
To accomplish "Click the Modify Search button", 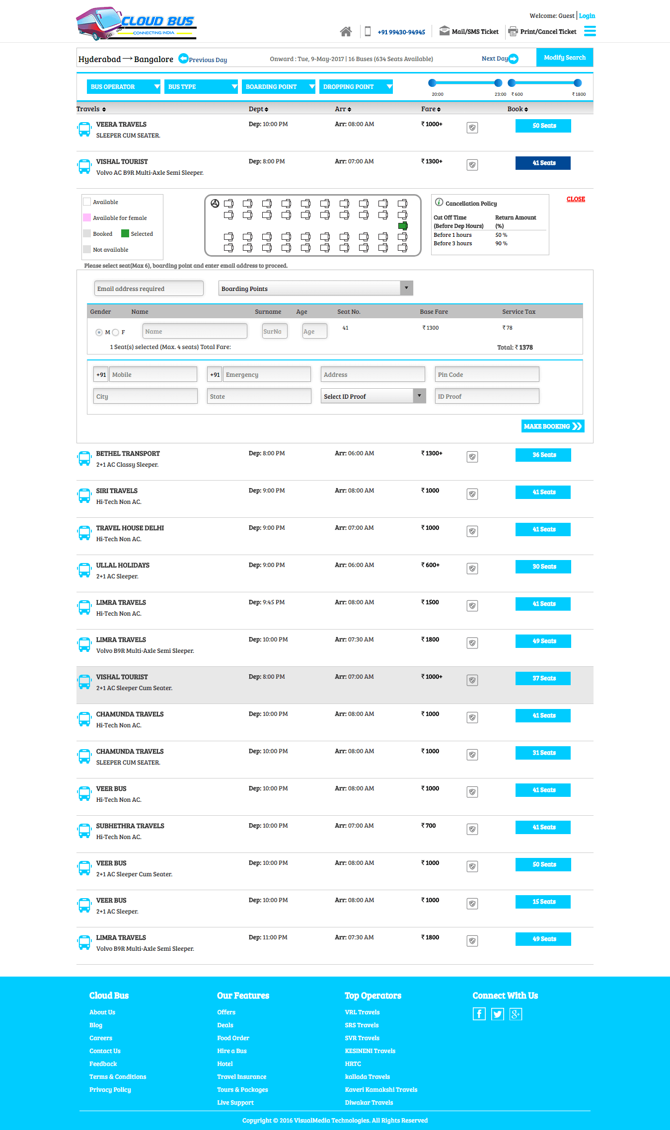I will point(565,58).
